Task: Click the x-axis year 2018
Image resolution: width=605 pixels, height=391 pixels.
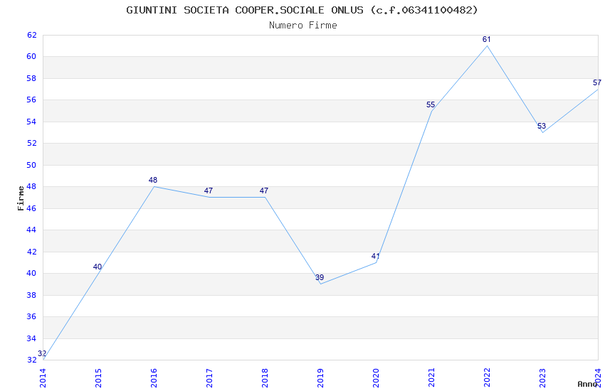Action: pos(265,377)
